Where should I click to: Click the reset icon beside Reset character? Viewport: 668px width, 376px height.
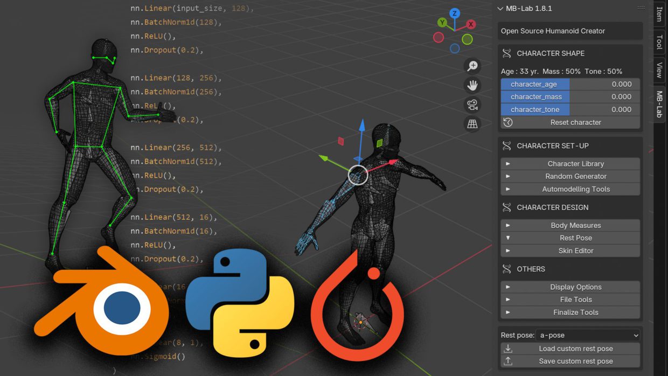pos(507,122)
